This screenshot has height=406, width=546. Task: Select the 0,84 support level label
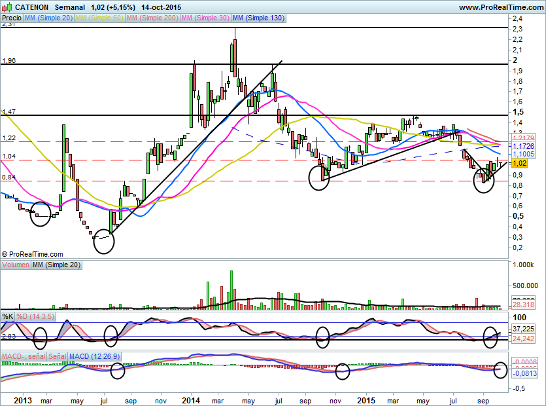coord(9,177)
